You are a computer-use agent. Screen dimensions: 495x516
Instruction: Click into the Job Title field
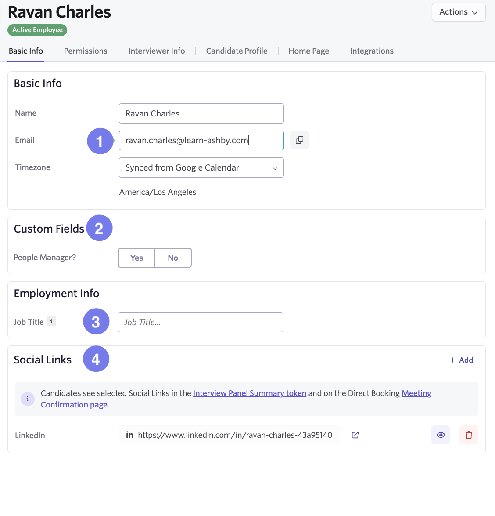[x=201, y=322]
